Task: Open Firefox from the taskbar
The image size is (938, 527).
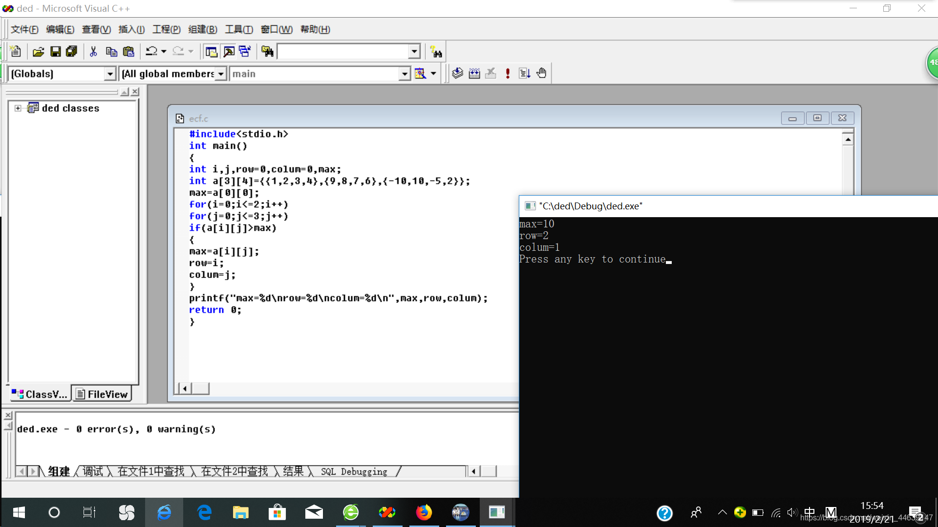Action: click(424, 512)
